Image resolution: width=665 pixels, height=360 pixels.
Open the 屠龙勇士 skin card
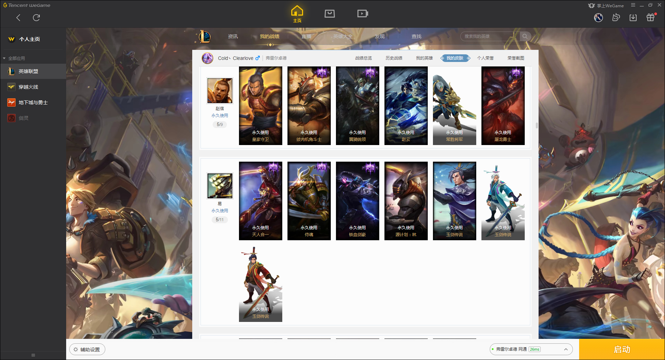click(503, 106)
